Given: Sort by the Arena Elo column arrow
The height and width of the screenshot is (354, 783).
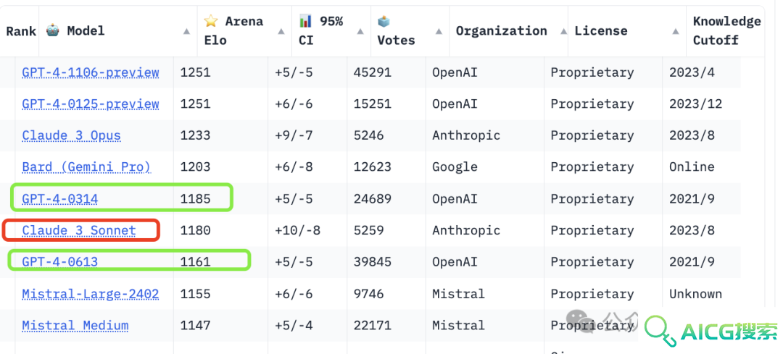Looking at the screenshot, I should pos(281,31).
